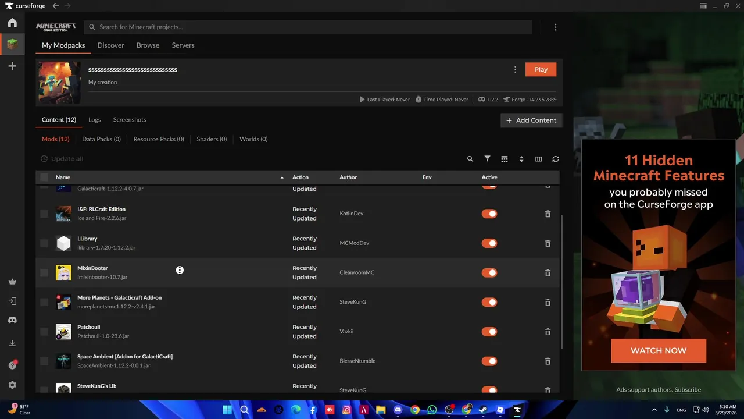Image resolution: width=744 pixels, height=419 pixels.
Task: Switch to the Discover tab
Action: click(110, 45)
